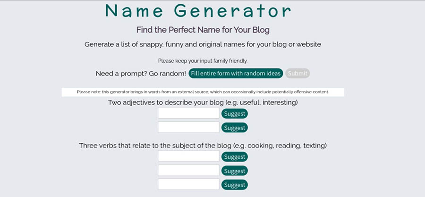Suggest a word for the second adjective
Image resolution: width=425 pixels, height=197 pixels.
coord(235,128)
